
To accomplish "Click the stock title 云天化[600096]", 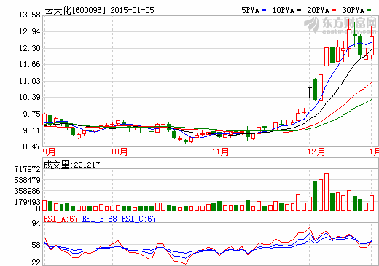I will tap(76, 10).
